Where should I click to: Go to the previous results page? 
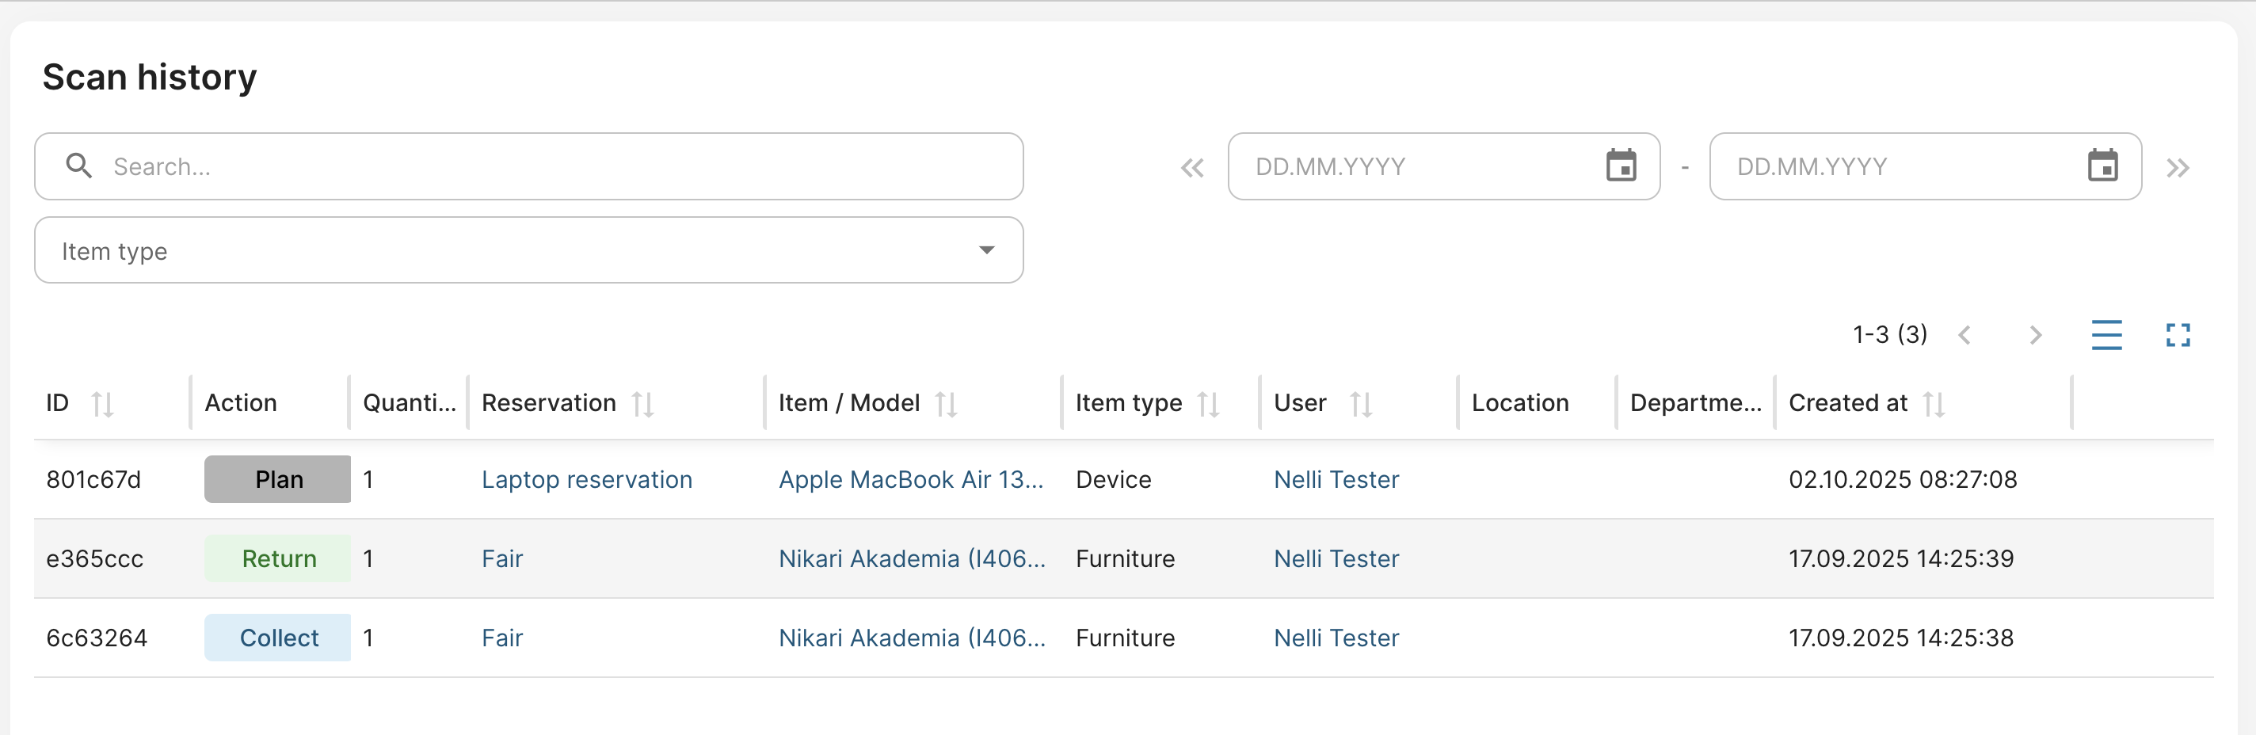pyautogui.click(x=1964, y=335)
